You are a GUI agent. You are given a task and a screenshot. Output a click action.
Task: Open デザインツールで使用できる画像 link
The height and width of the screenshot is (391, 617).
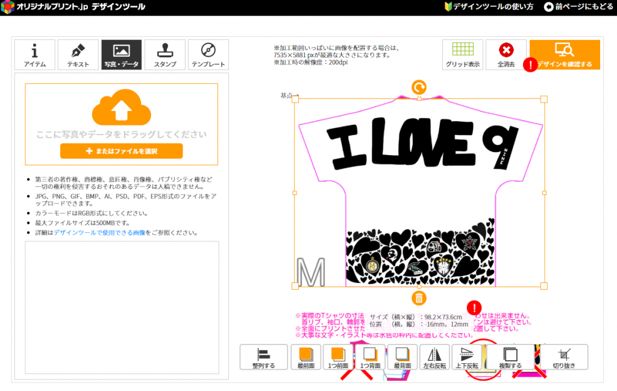click(x=99, y=232)
